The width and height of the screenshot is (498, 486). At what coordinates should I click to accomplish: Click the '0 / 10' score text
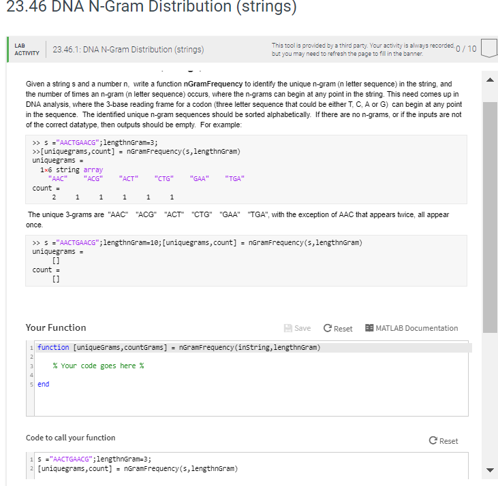[x=466, y=48]
